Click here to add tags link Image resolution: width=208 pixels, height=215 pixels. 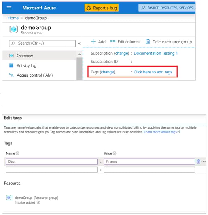[153, 72]
